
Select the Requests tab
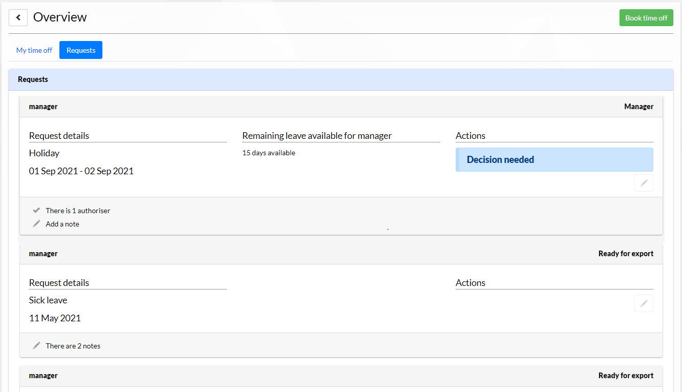pyautogui.click(x=81, y=50)
